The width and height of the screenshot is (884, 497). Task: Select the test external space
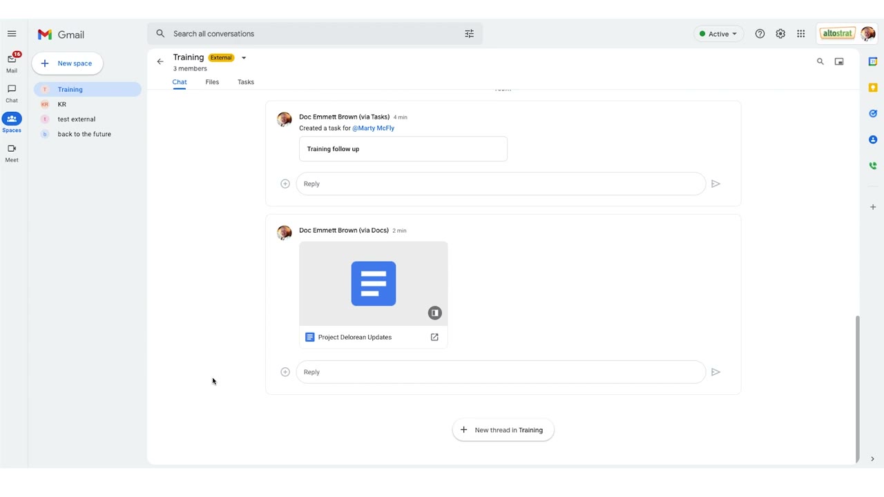tap(88, 119)
